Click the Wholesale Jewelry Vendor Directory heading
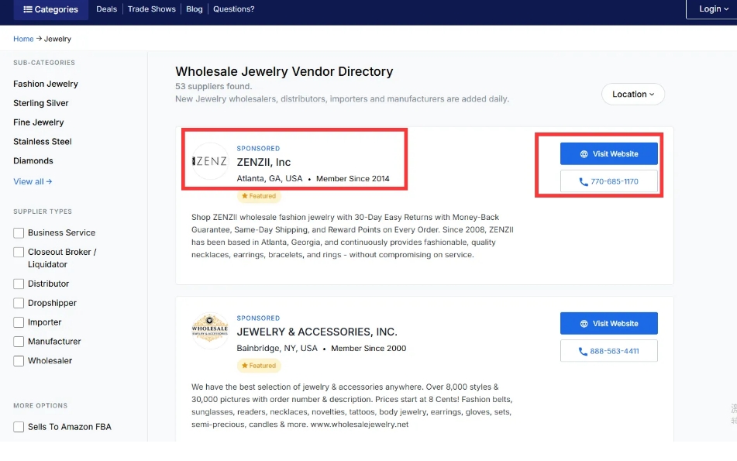 pyautogui.click(x=284, y=71)
